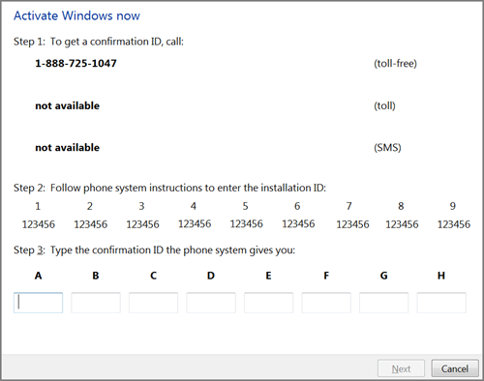The height and width of the screenshot is (381, 484).
Task: Select the toll-free number 1-888-725-1047
Action: pos(76,63)
